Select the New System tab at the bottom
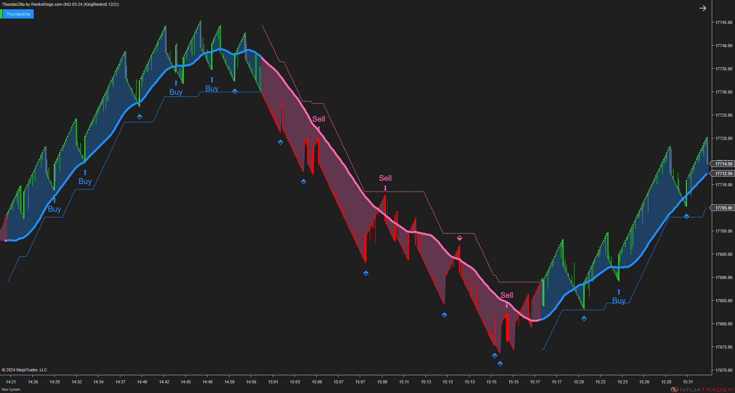 point(10,389)
